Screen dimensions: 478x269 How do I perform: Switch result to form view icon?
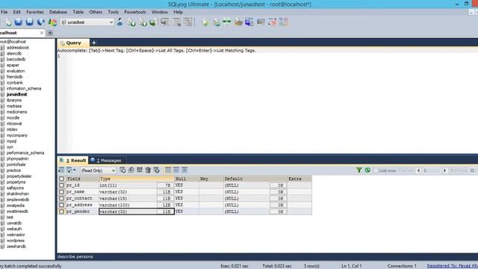pyautogui.click(x=176, y=170)
